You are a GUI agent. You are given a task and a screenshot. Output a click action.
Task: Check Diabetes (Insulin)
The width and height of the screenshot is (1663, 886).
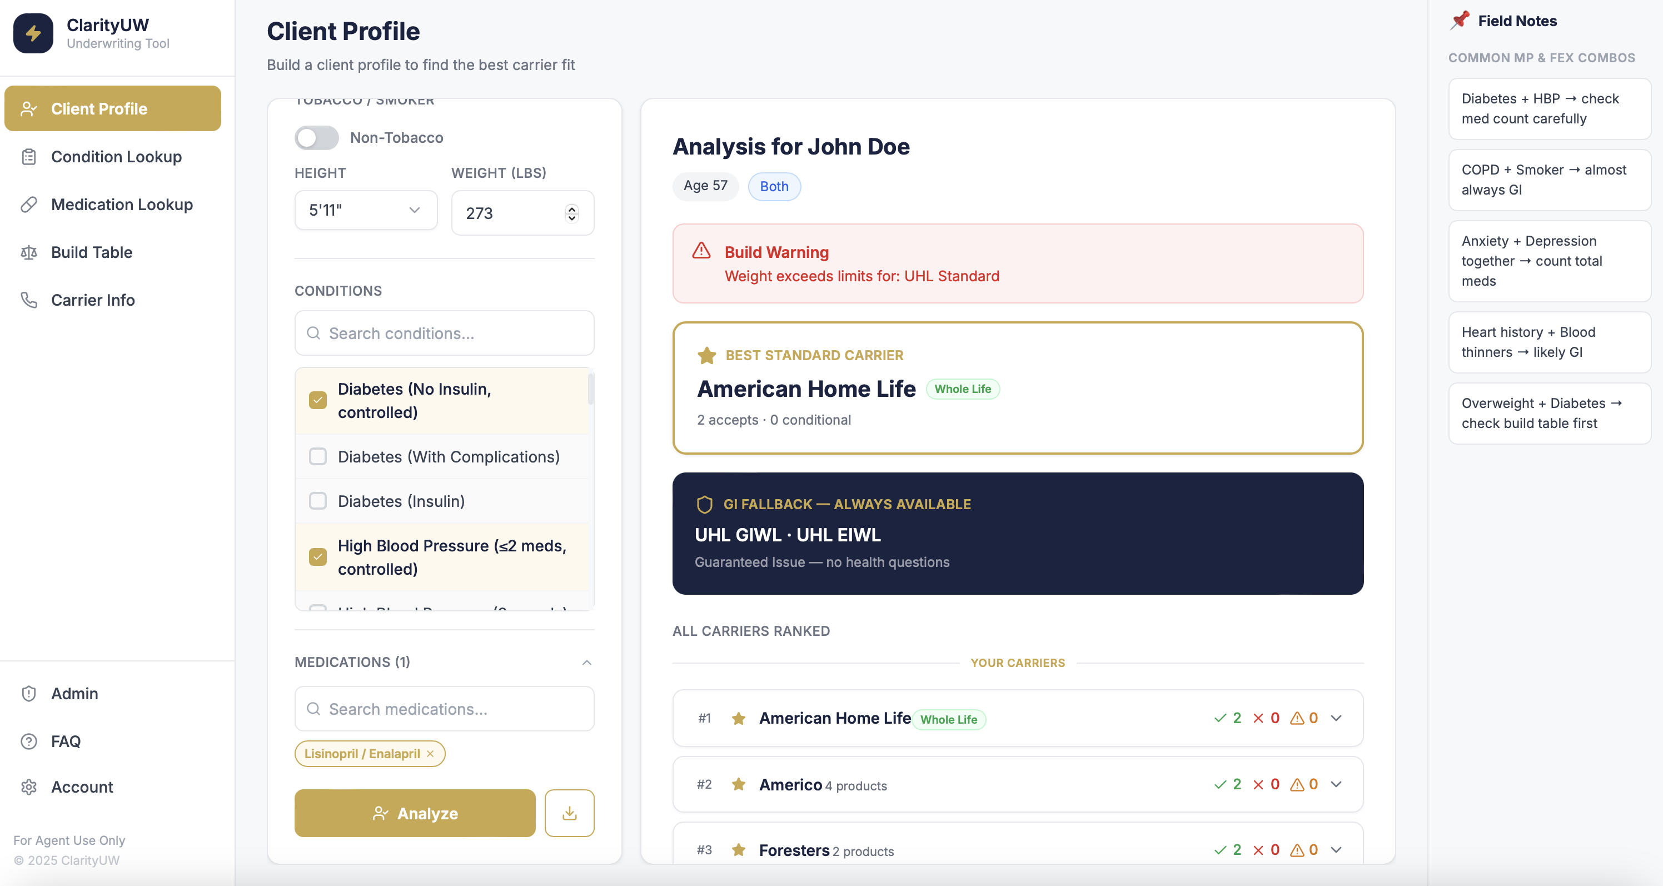[317, 501]
